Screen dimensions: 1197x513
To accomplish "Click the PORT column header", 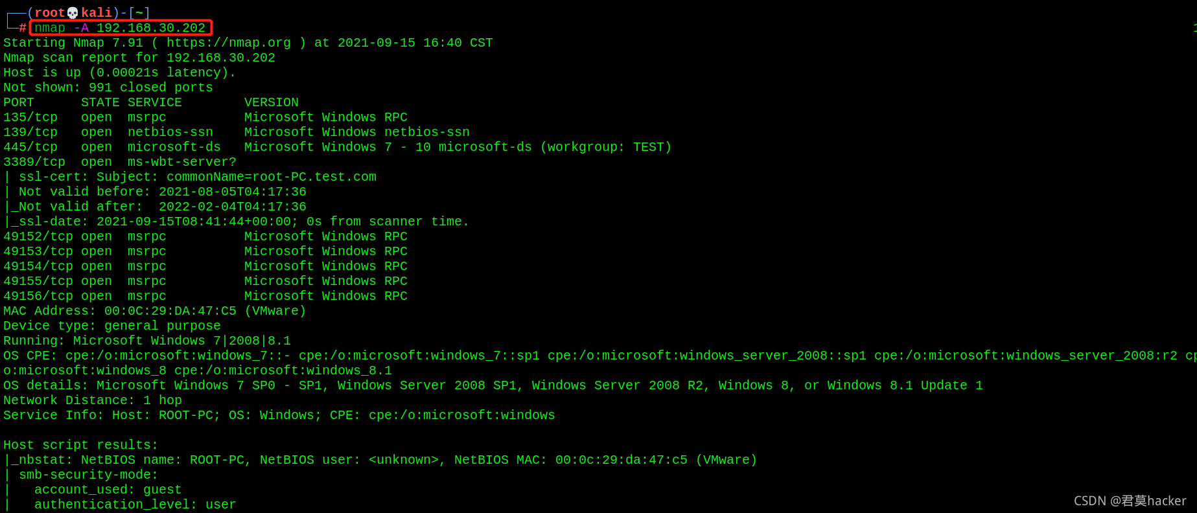I will click(19, 102).
